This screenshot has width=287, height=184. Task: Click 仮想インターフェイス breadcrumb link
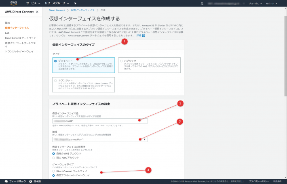[83, 10]
